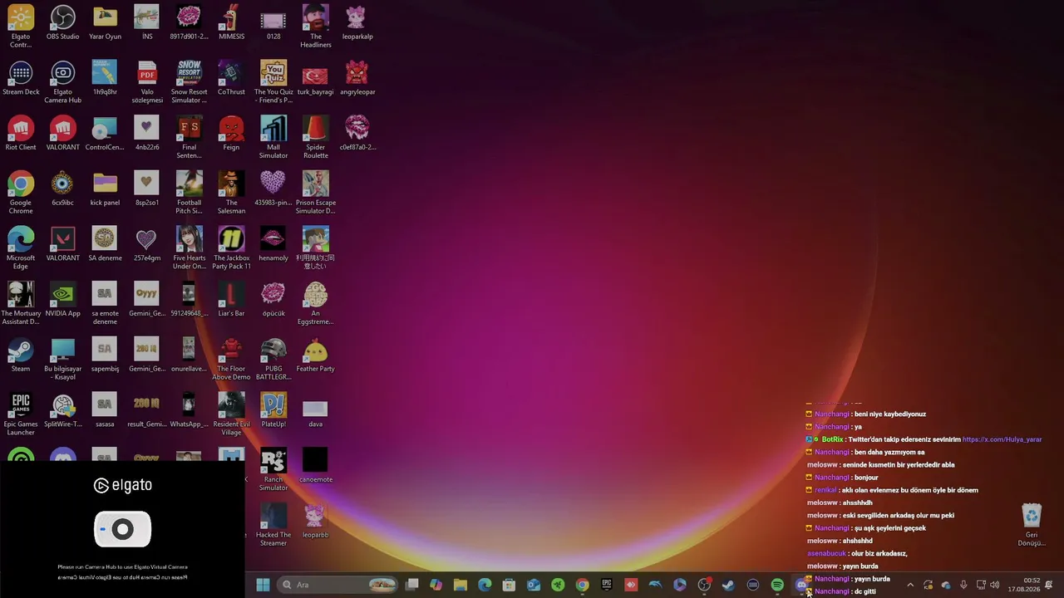1064x598 pixels.
Task: Select the henamoly image file
Action: pyautogui.click(x=273, y=244)
